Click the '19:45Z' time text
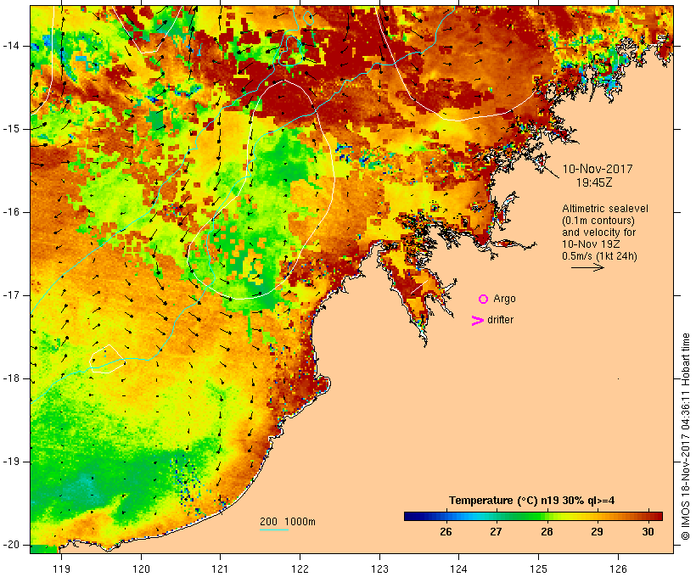696x577 pixels. [594, 182]
